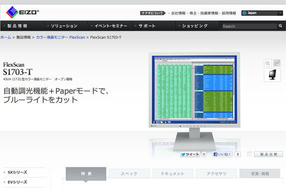
Task: Click the FlexScan S1703-T breadcrumb text
Action: pyautogui.click(x=105, y=37)
